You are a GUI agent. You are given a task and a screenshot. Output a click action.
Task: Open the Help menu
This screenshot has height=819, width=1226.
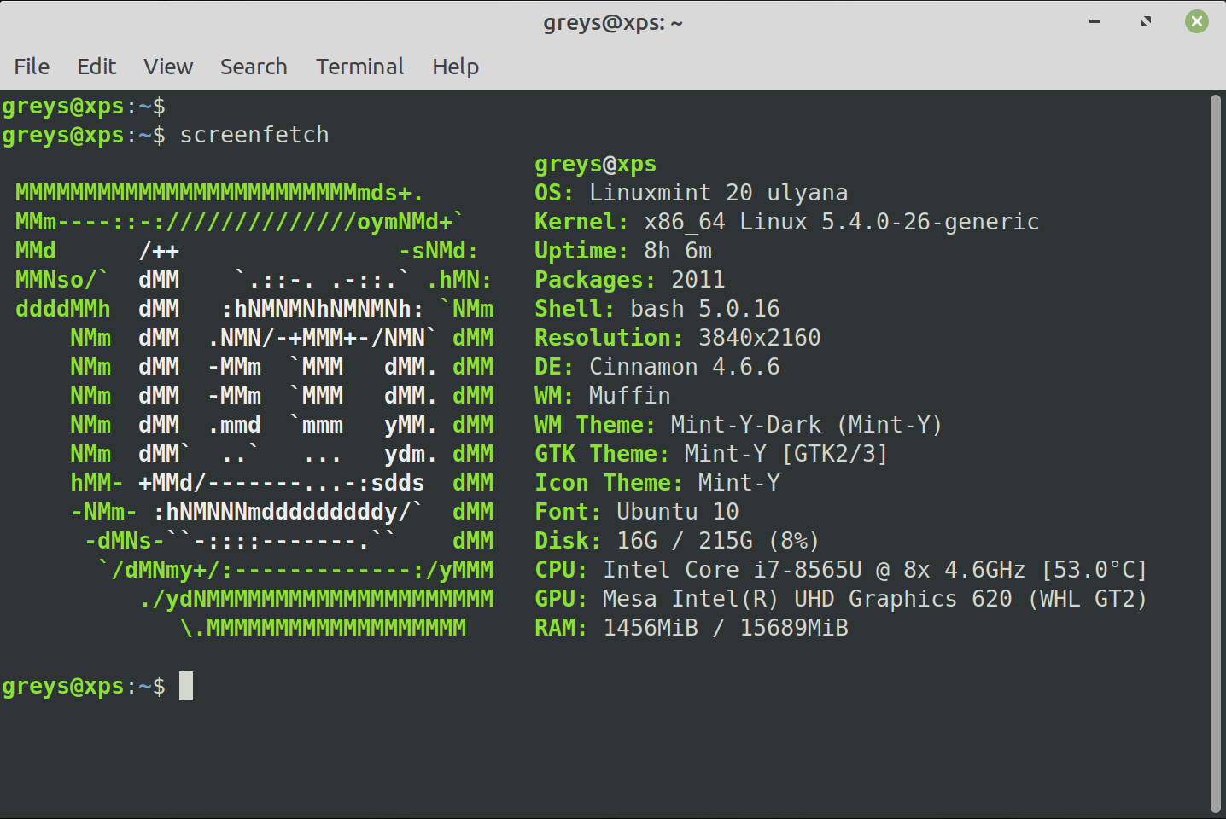coord(455,67)
